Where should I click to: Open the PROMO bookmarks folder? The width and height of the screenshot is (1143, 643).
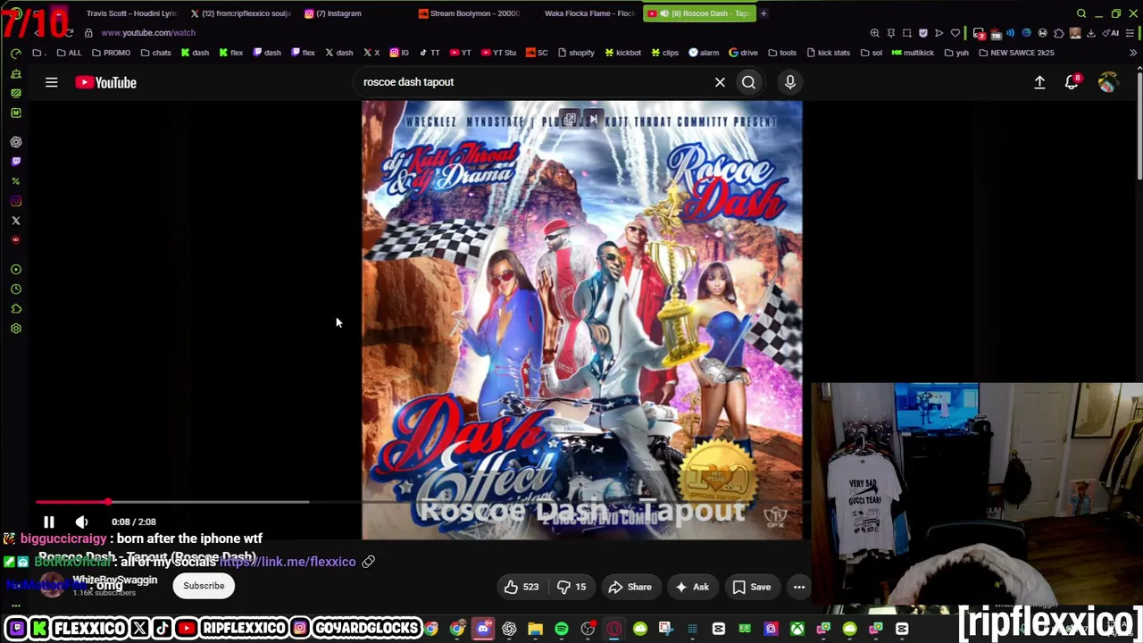click(x=112, y=53)
